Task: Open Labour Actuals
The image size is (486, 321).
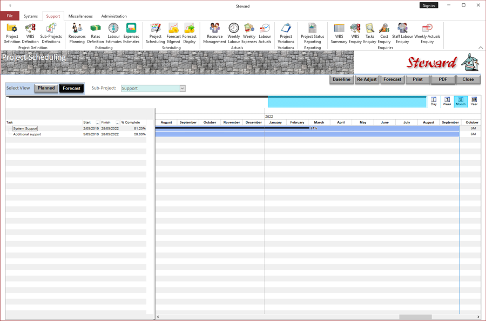Action: pyautogui.click(x=265, y=33)
